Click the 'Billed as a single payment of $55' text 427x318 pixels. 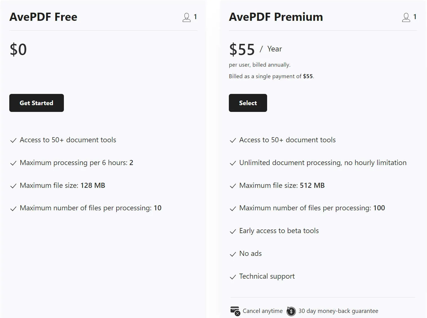tap(271, 76)
